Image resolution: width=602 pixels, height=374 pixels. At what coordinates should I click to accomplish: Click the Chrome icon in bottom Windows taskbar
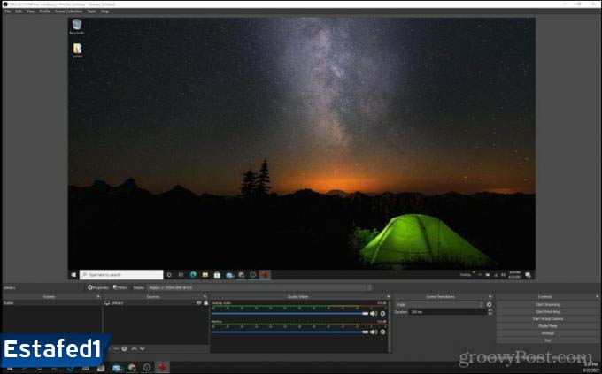132,368
